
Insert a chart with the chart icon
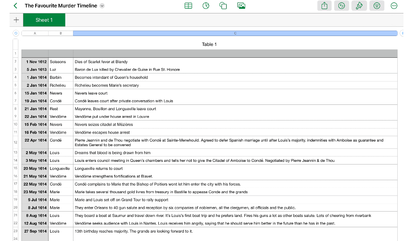pyautogui.click(x=206, y=5)
